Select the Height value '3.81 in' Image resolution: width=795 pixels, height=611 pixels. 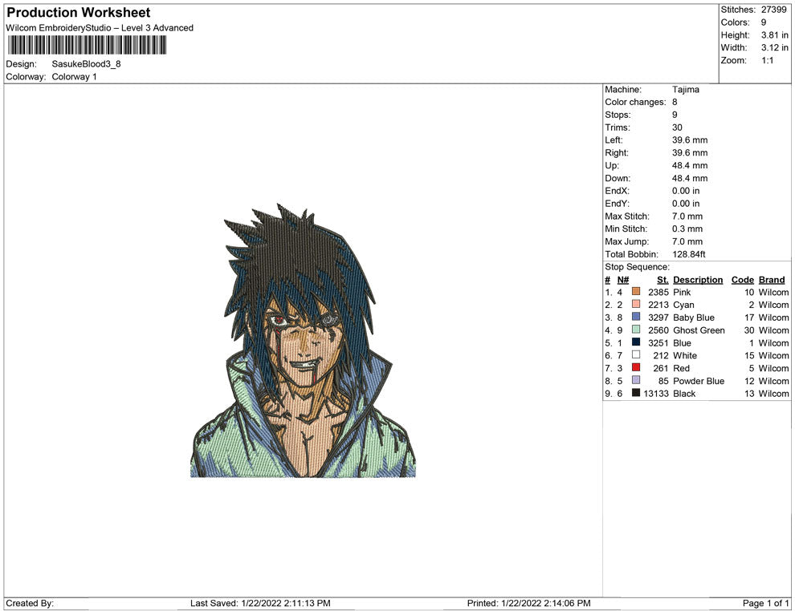(x=774, y=35)
